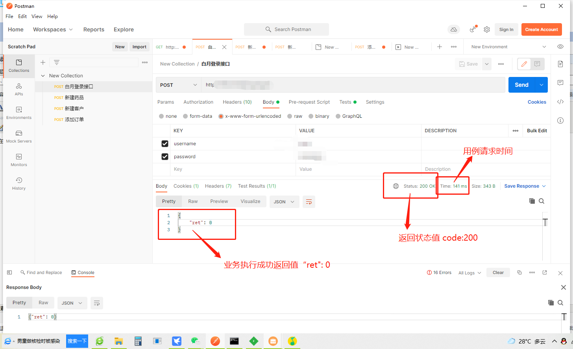Open the Collections sidebar panel

(x=19, y=66)
